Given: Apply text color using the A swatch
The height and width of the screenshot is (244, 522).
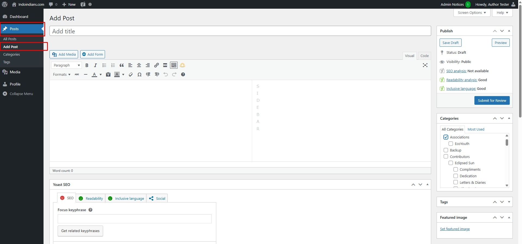Looking at the screenshot, I should point(94,75).
